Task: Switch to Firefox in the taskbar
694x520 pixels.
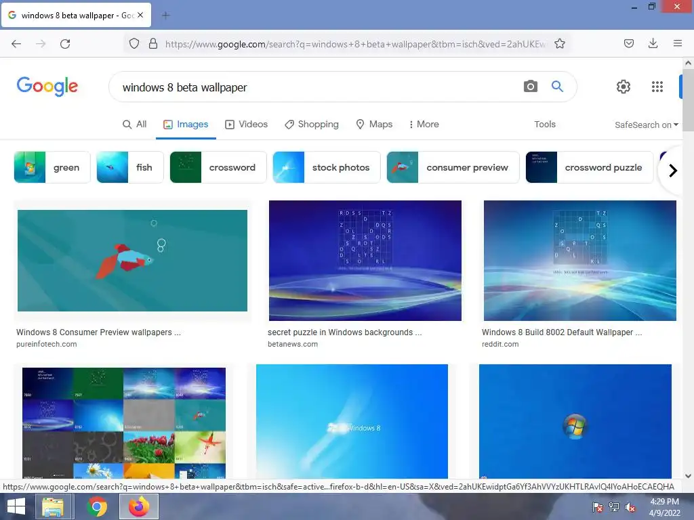Action: [138, 506]
